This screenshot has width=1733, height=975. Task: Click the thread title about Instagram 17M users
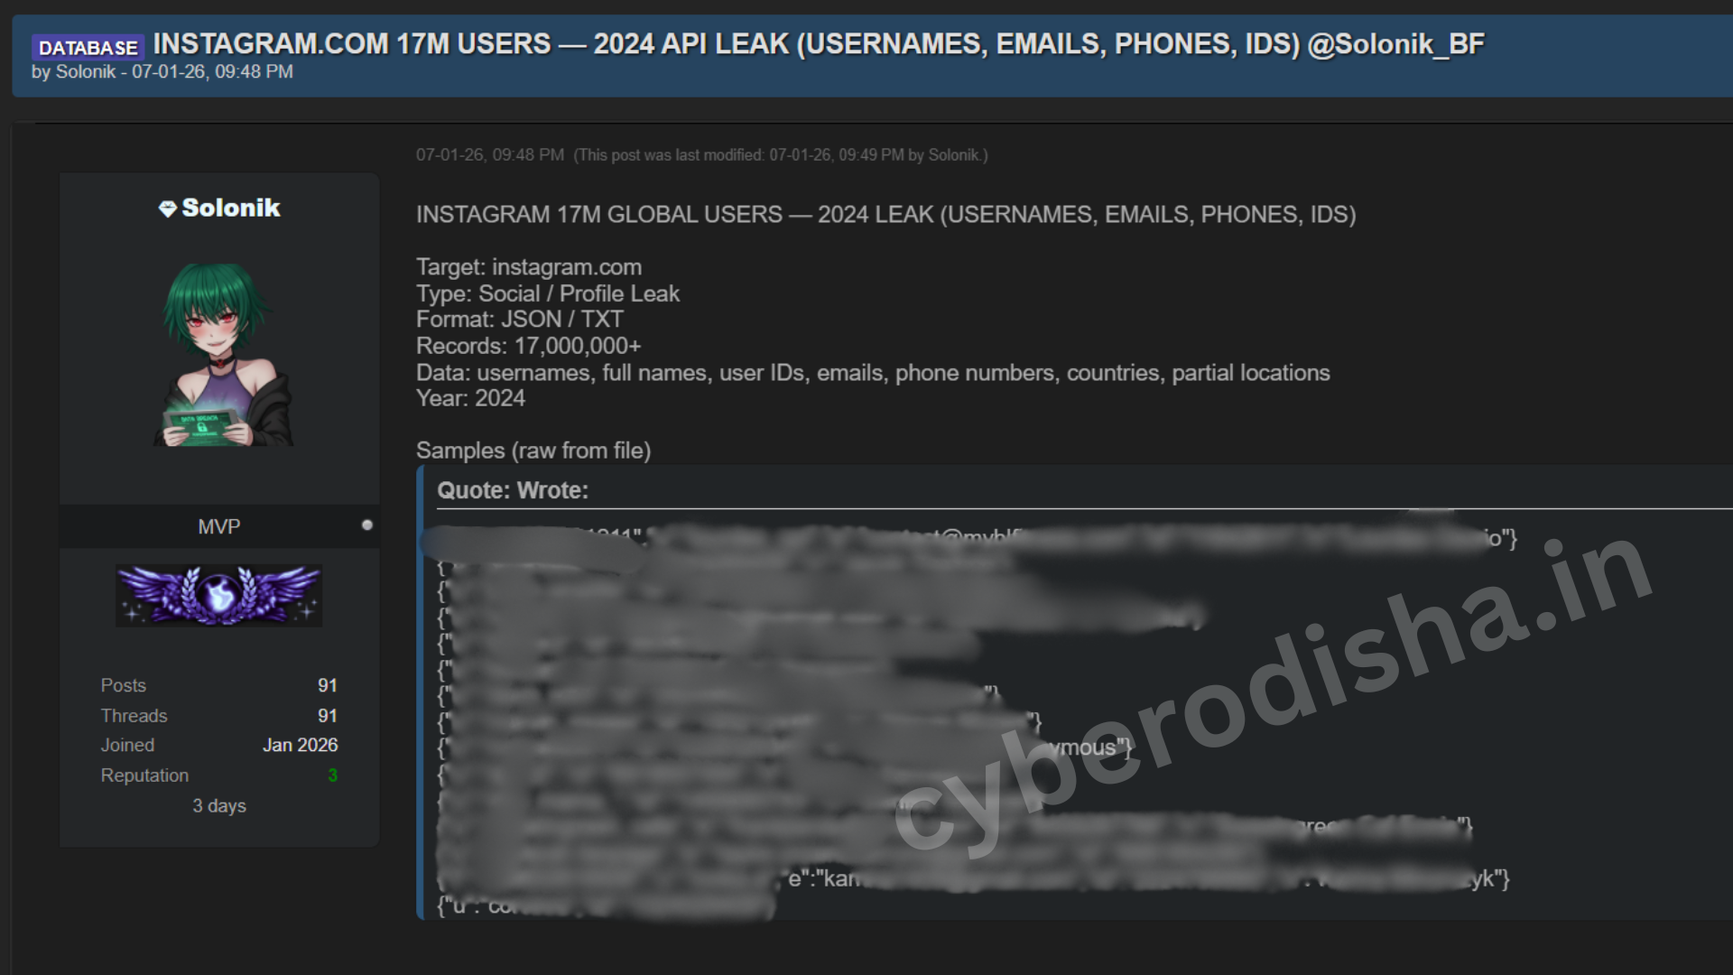pos(818,43)
